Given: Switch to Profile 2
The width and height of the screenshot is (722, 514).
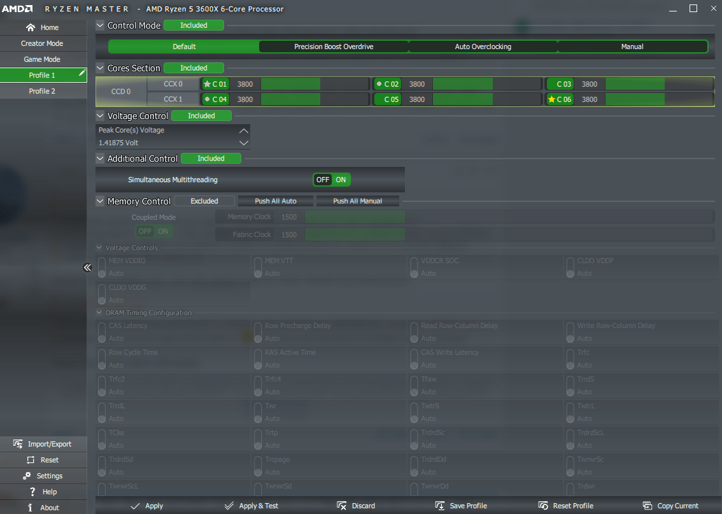Looking at the screenshot, I should pos(43,91).
